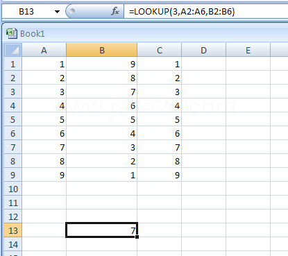
Task: Click cell C5 containing 5
Action: point(160,119)
